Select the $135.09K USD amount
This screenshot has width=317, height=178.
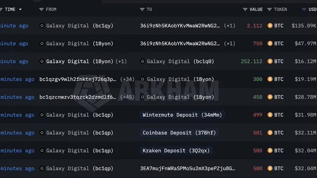pos(304,26)
